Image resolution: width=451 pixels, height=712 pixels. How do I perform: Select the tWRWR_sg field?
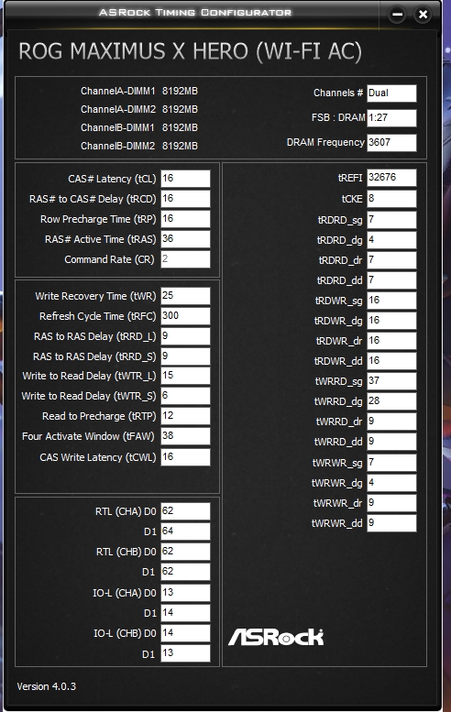(391, 463)
